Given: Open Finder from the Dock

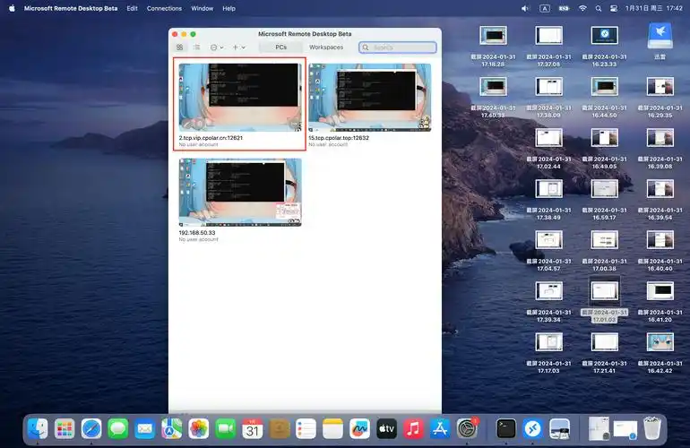Looking at the screenshot, I should 38,428.
